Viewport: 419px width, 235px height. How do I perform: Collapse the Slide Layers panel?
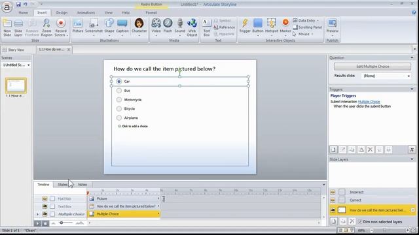click(412, 159)
